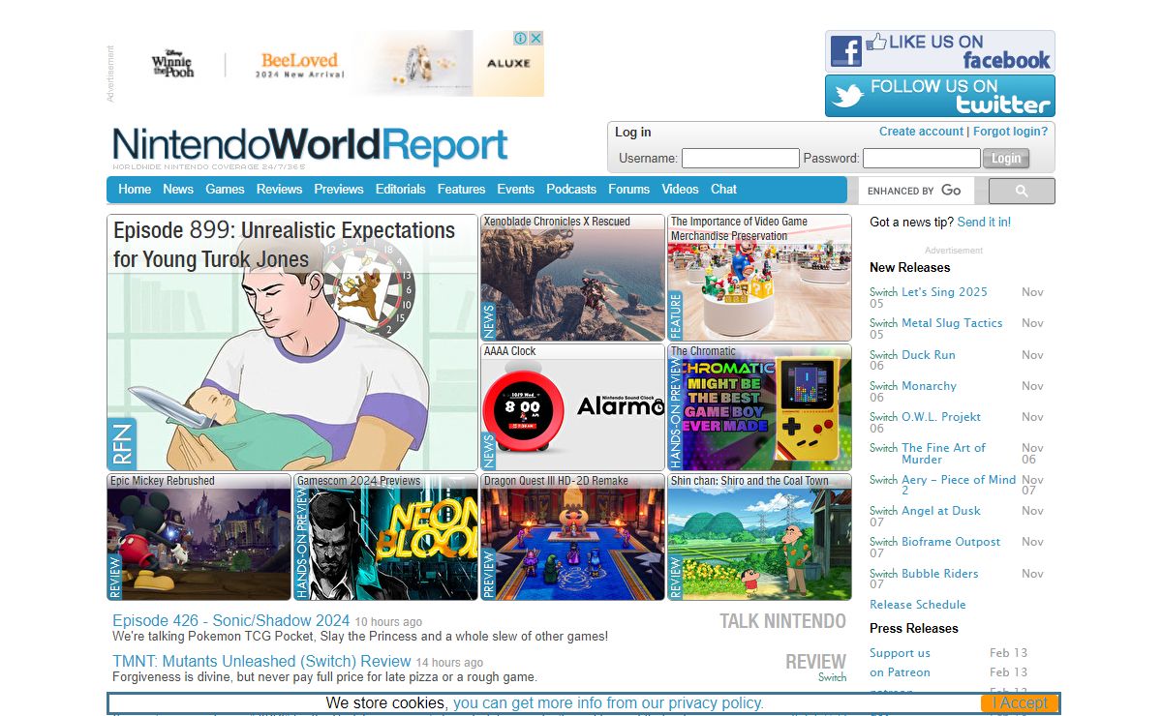Open Bubble Riders release link

click(940, 574)
